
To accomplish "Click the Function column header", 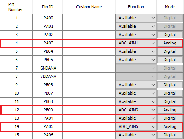I will pos(136,7).
